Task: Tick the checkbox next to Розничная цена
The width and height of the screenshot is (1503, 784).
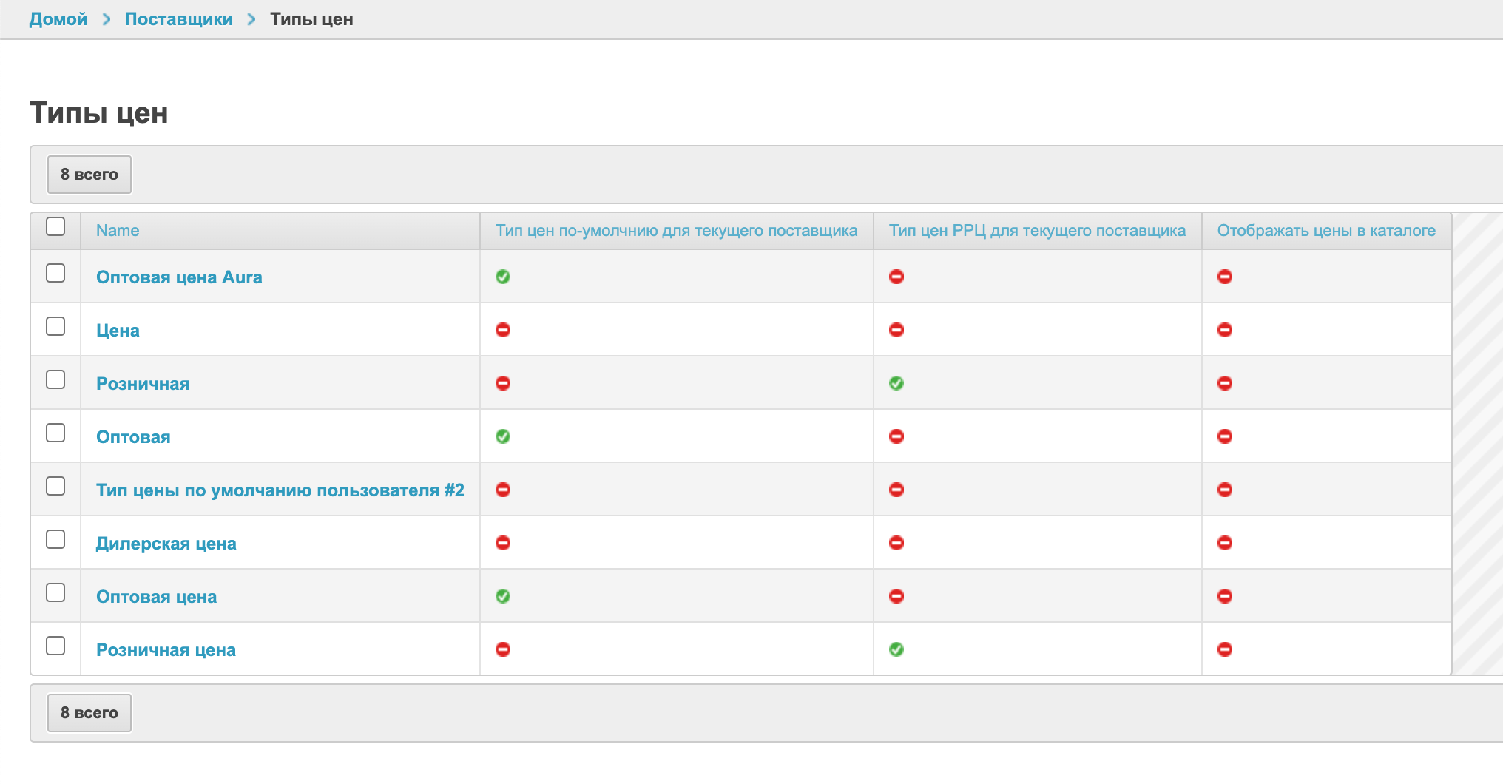Action: point(55,646)
